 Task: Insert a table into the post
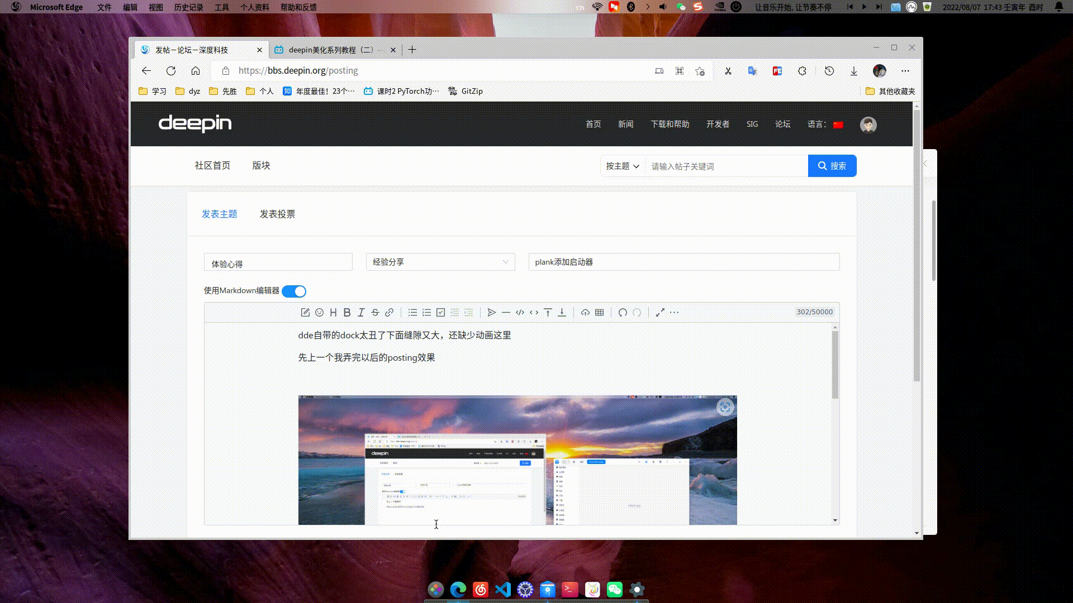pyautogui.click(x=598, y=312)
